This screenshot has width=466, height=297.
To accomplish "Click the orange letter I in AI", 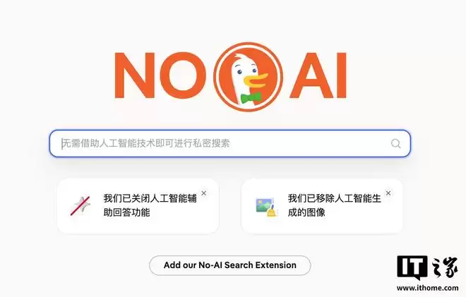I will (342, 75).
